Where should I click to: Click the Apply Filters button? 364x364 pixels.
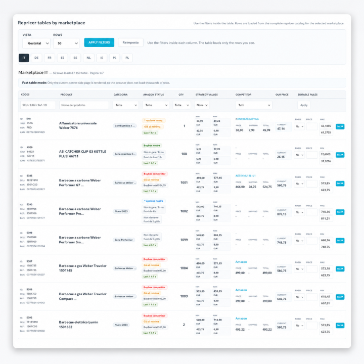(x=99, y=42)
